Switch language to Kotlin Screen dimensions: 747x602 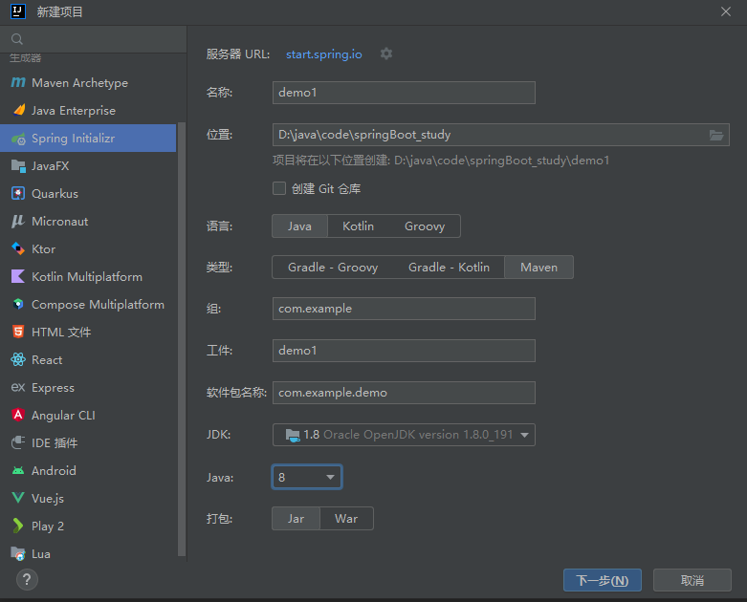tap(358, 226)
